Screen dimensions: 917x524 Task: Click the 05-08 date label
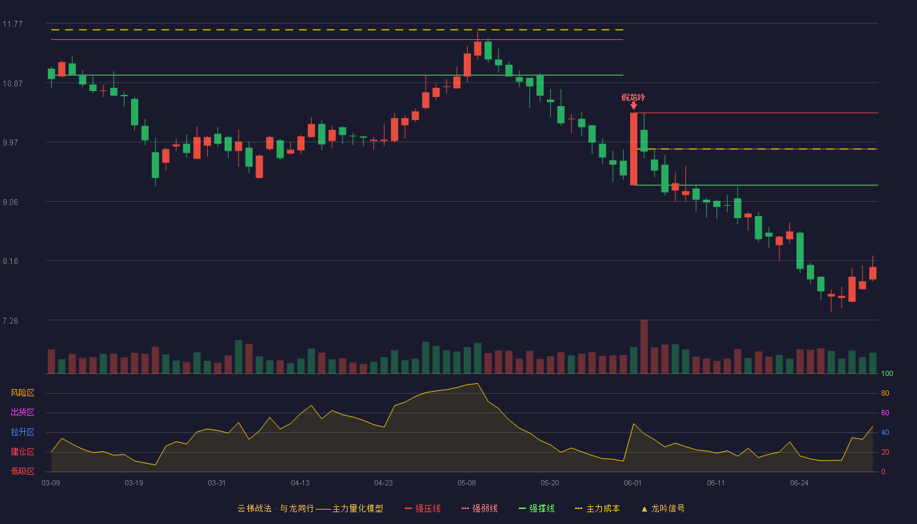(x=466, y=483)
